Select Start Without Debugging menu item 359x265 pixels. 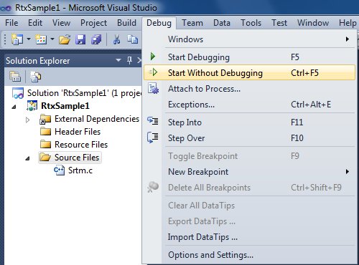(249, 72)
